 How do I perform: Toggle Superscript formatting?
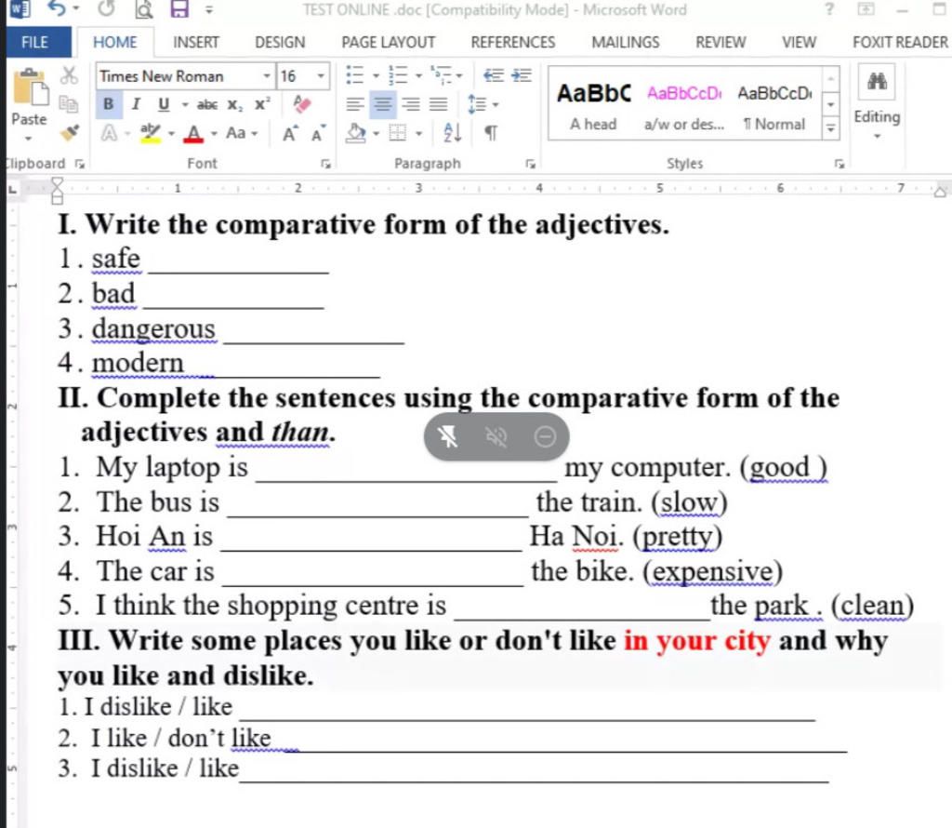262,104
